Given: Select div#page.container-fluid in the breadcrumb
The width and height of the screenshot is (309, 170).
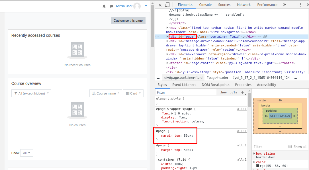Looking at the screenshot, I should point(183,78).
